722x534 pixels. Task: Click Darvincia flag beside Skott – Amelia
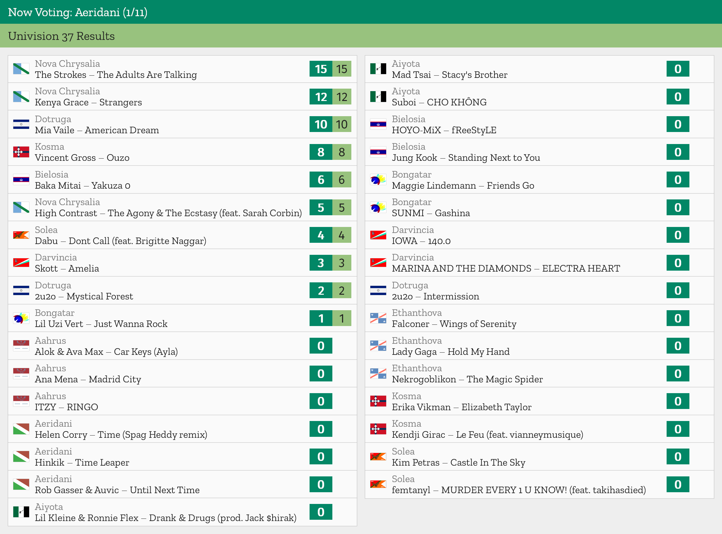click(21, 263)
